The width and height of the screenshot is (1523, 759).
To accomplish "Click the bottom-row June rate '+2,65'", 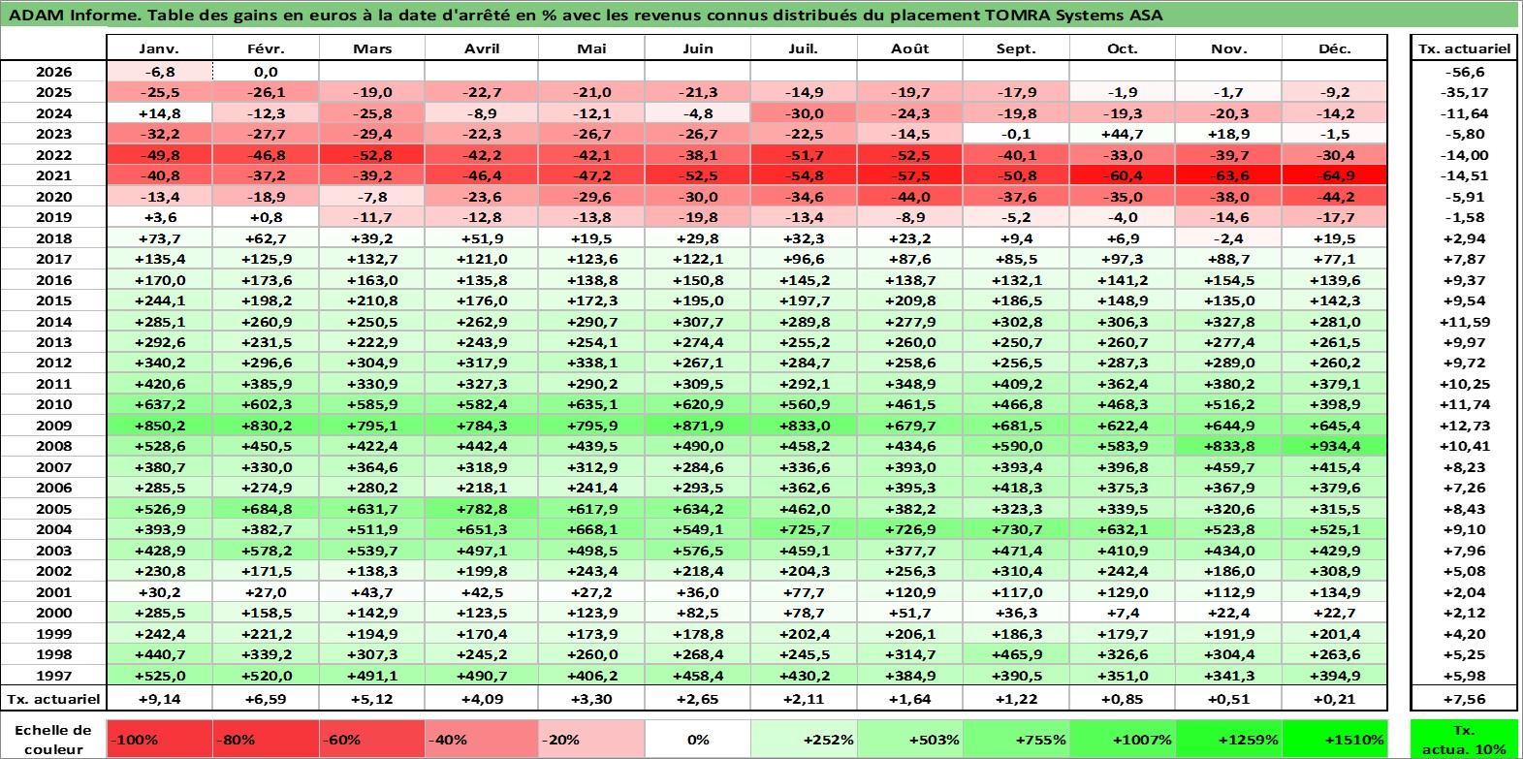I will pyautogui.click(x=697, y=698).
